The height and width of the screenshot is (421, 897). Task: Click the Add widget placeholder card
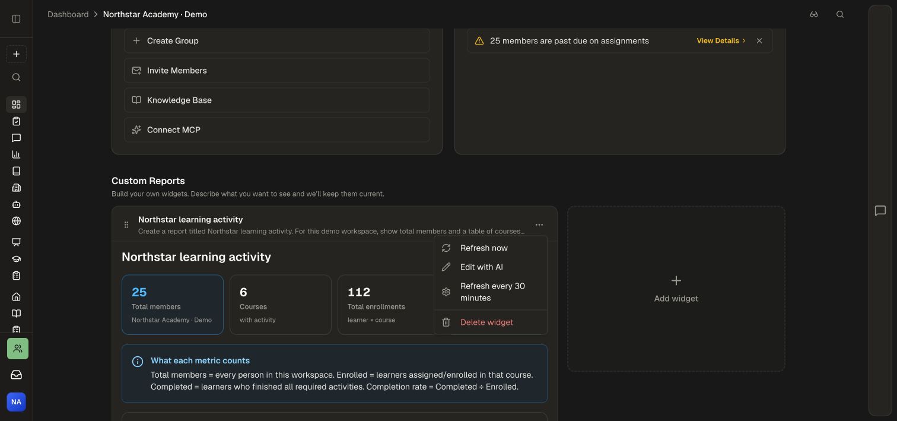pos(676,289)
